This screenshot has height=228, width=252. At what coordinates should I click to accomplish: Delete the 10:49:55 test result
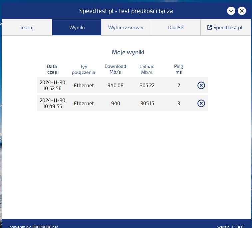click(201, 103)
